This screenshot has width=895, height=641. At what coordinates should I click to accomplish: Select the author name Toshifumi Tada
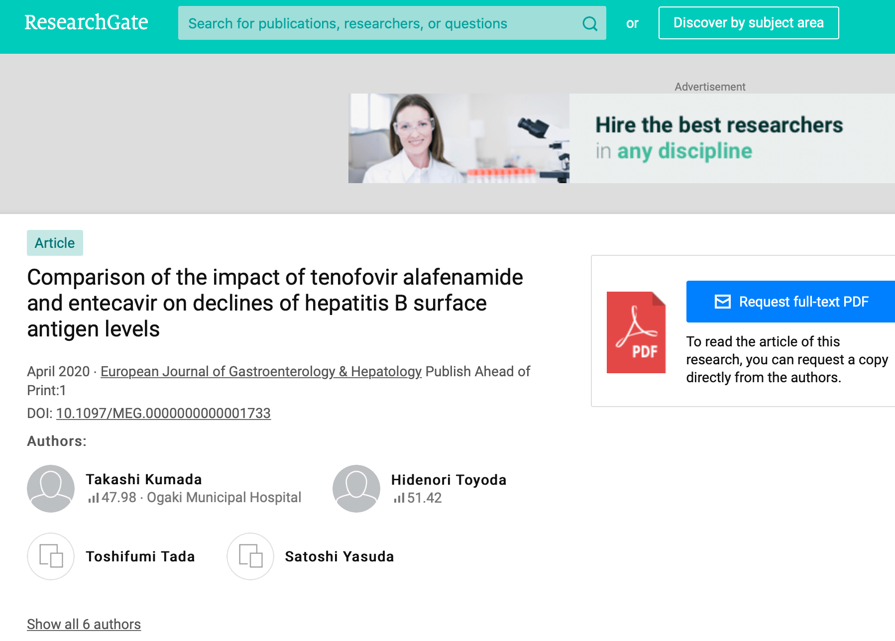140,556
